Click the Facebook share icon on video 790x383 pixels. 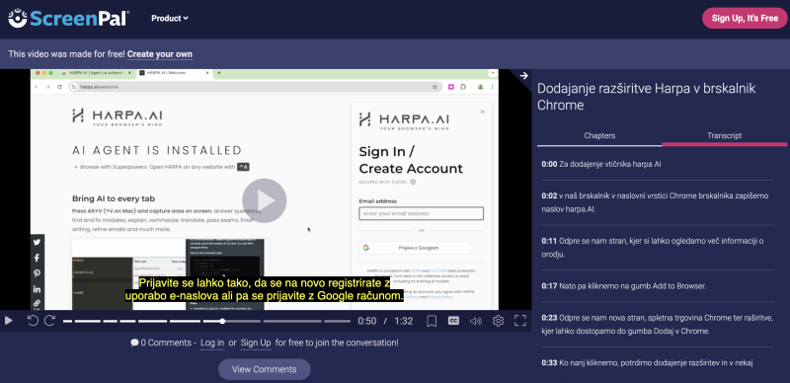37,258
